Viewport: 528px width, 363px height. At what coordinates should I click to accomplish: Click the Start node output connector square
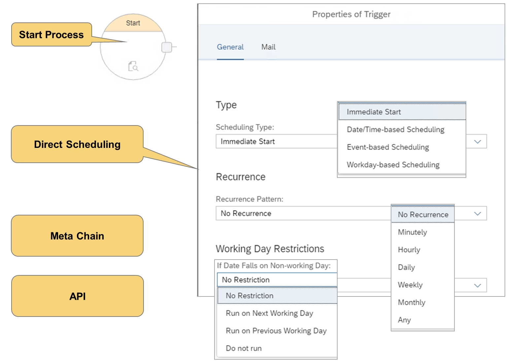click(167, 47)
